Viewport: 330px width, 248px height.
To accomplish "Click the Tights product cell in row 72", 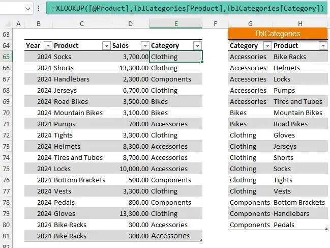I will click(x=82, y=135).
